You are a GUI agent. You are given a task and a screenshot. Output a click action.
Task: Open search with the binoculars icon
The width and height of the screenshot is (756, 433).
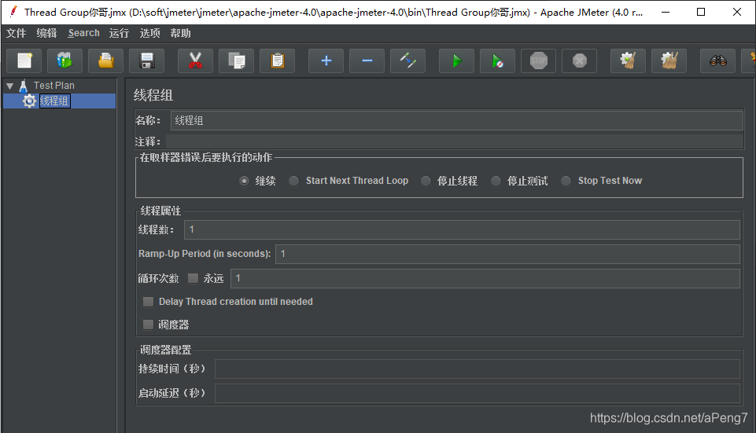click(x=718, y=61)
